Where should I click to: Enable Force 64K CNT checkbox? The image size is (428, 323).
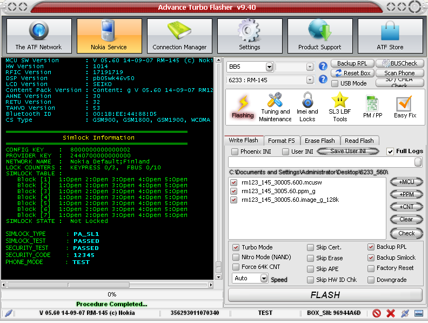point(236,267)
